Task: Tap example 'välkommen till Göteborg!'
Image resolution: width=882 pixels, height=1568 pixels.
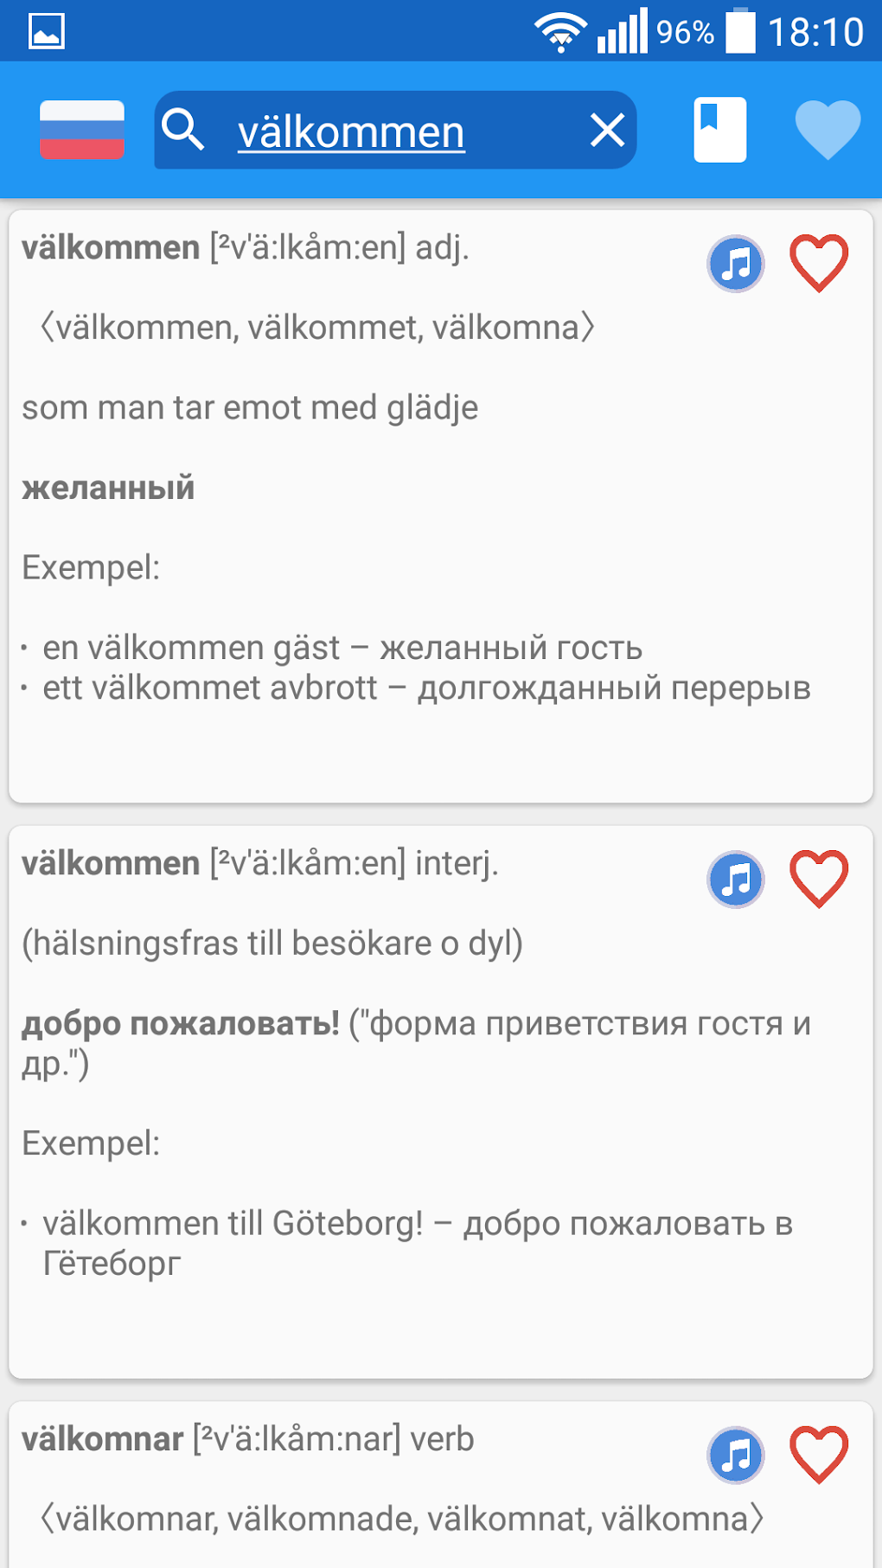Action: 233,1224
